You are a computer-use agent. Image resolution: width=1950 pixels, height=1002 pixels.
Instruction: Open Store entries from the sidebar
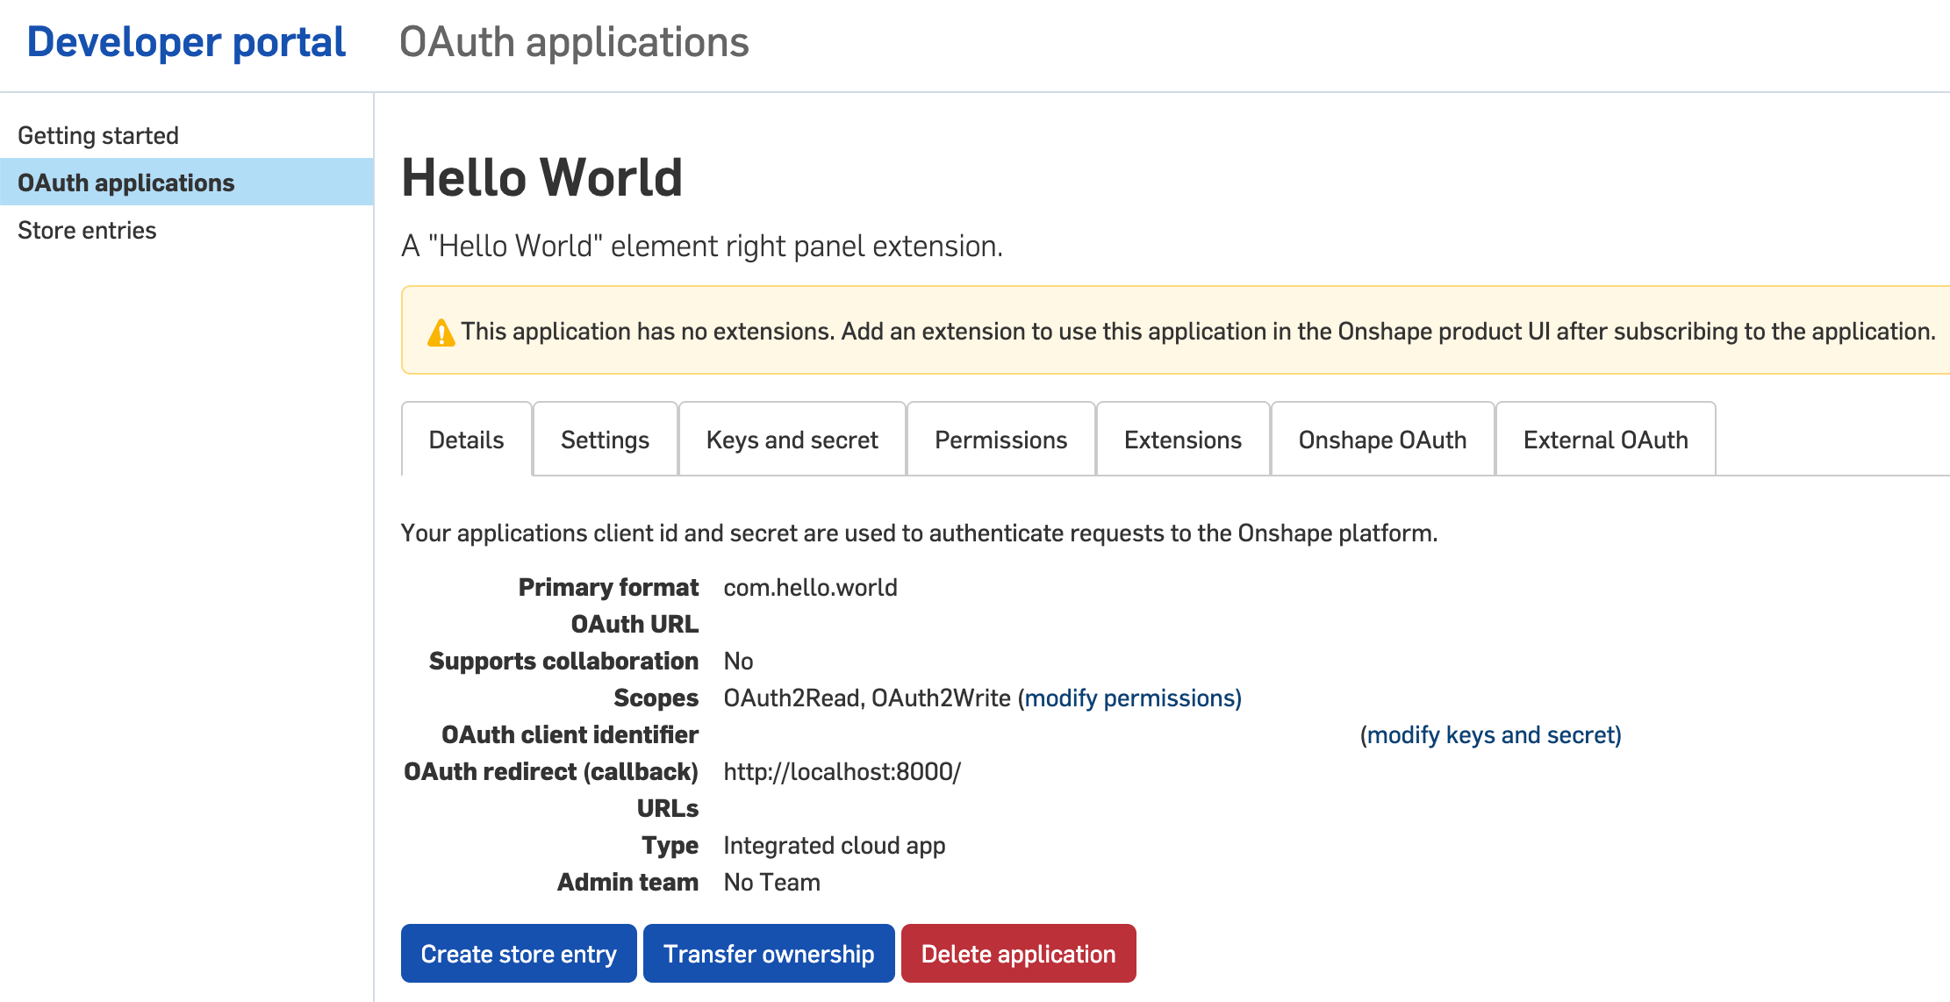point(88,230)
